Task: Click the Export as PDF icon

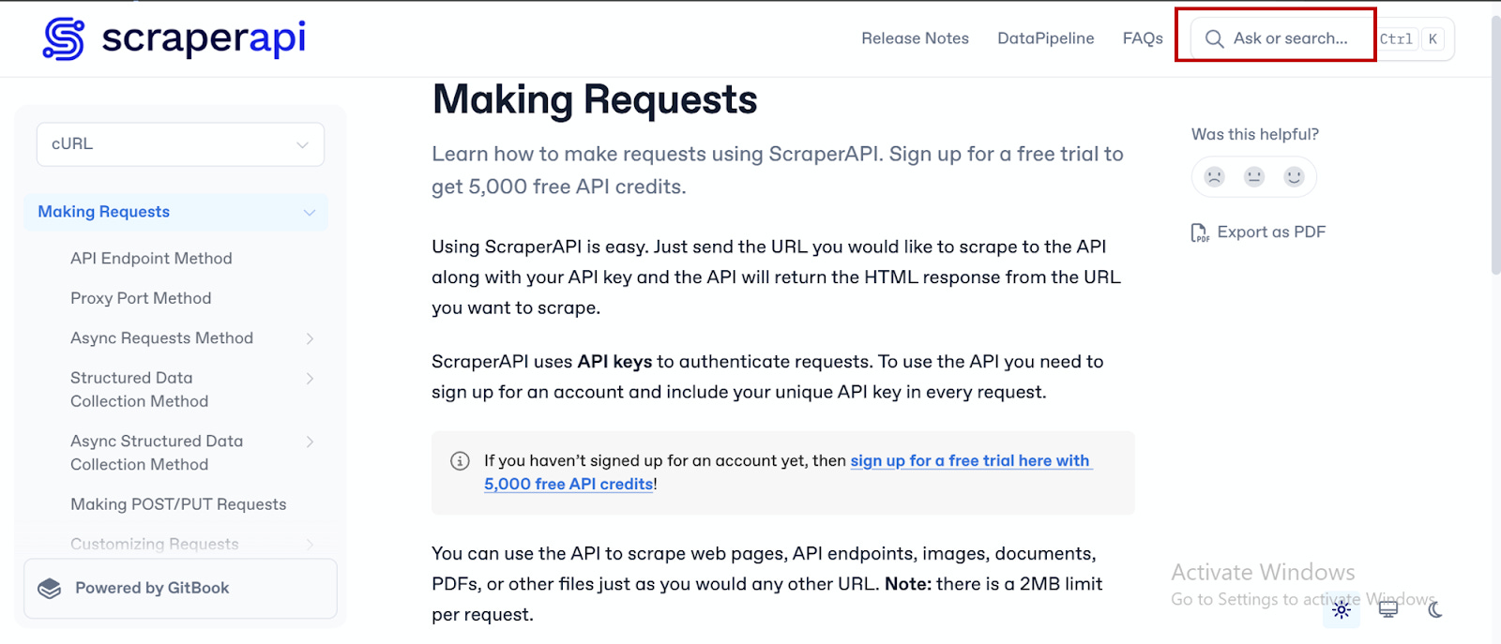Action: 1200,232
